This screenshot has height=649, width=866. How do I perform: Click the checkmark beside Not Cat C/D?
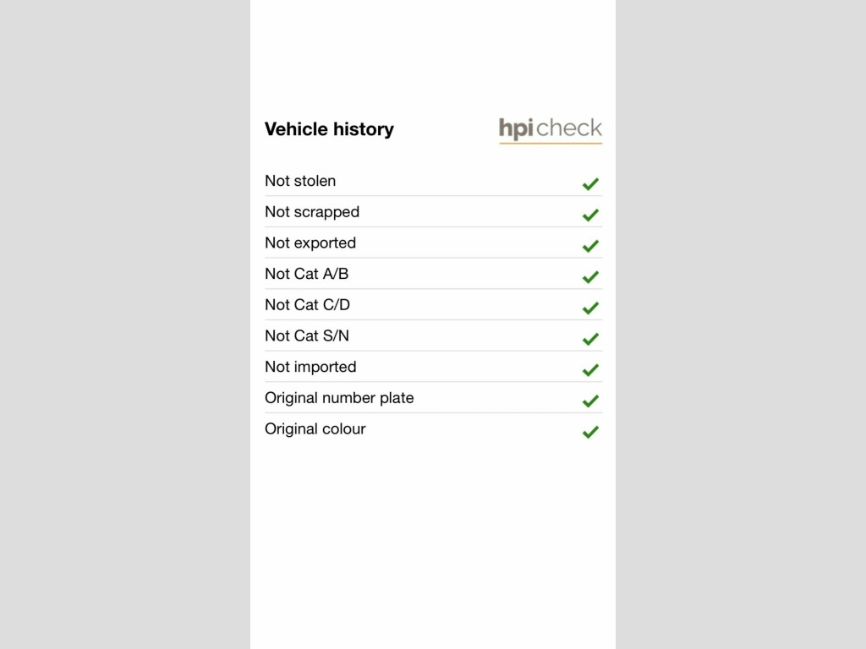point(590,308)
